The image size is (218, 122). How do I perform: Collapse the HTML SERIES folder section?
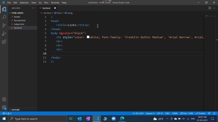[17, 13]
